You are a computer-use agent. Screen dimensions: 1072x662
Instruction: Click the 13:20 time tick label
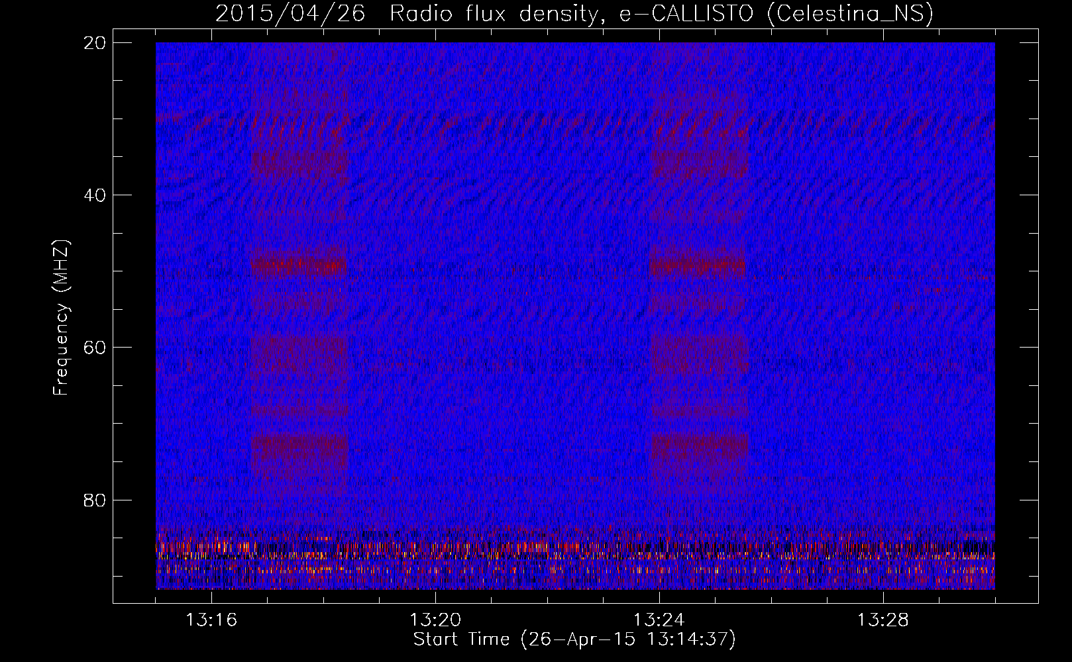435,620
